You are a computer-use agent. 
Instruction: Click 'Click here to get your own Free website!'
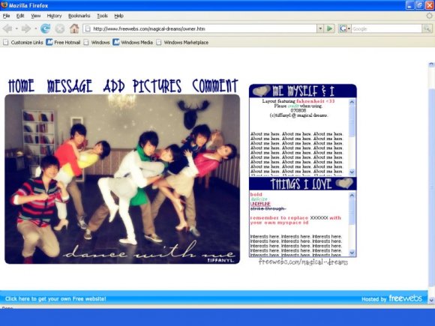pyautogui.click(x=55, y=299)
